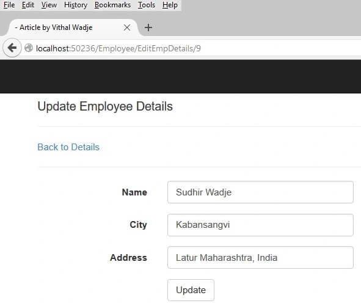This screenshot has width=361, height=306.
Task: Open the Tools menu
Action: pyautogui.click(x=147, y=5)
